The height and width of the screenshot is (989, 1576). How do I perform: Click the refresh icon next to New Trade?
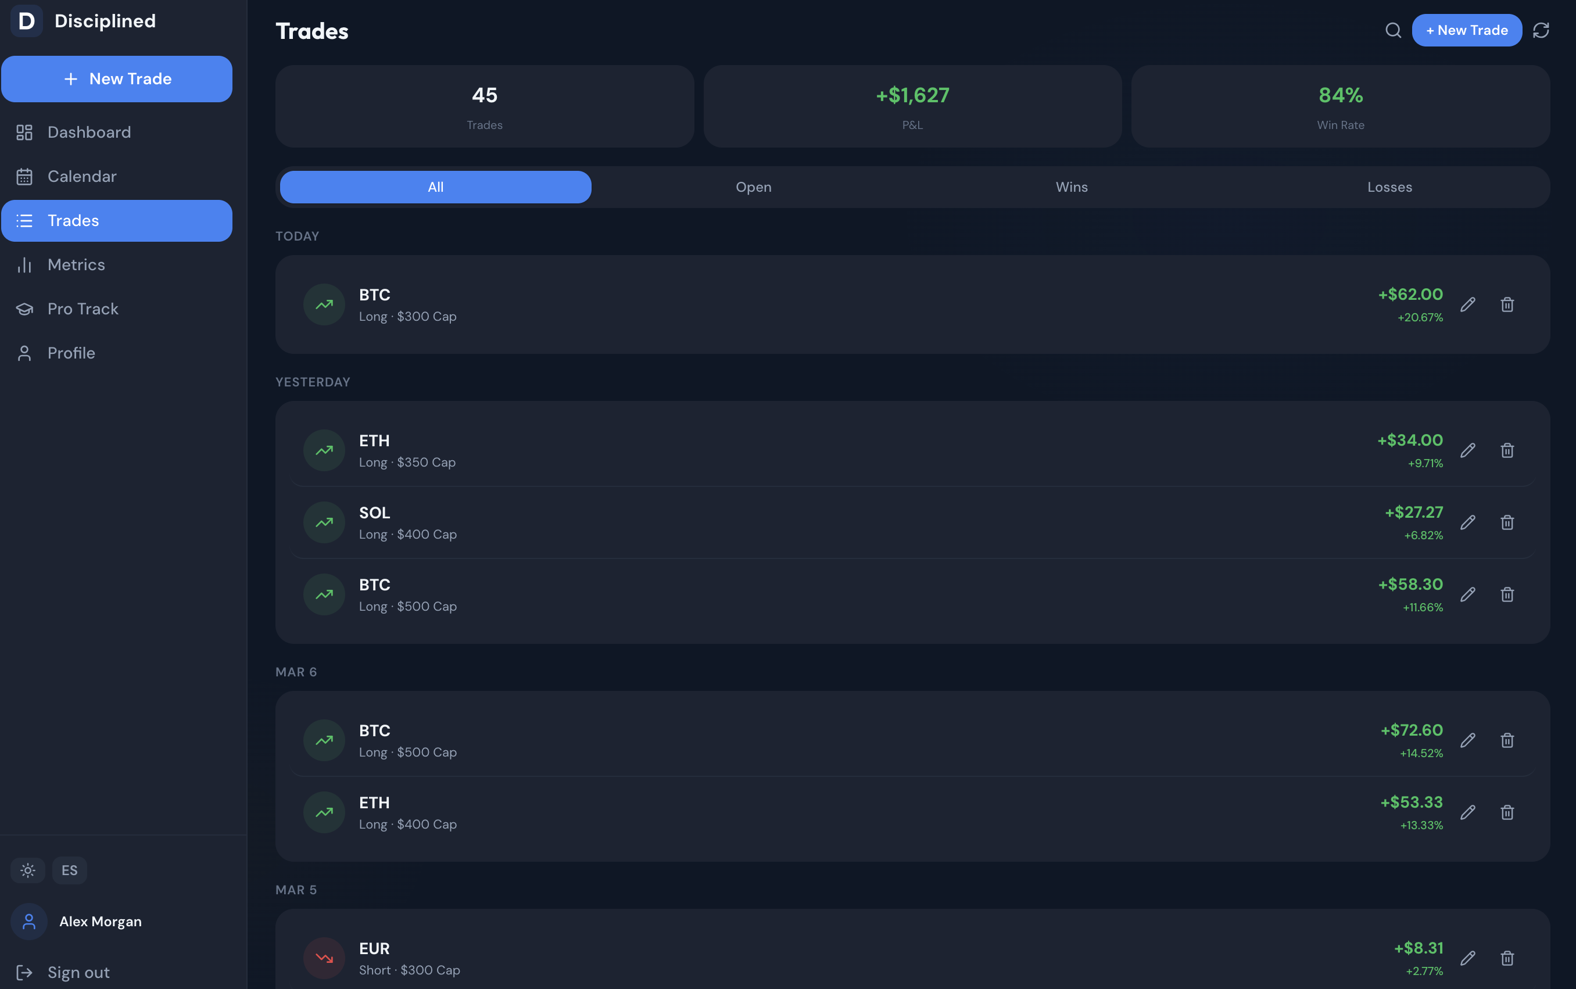(1541, 30)
